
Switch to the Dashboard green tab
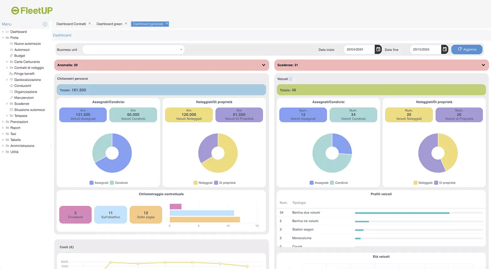coord(109,23)
